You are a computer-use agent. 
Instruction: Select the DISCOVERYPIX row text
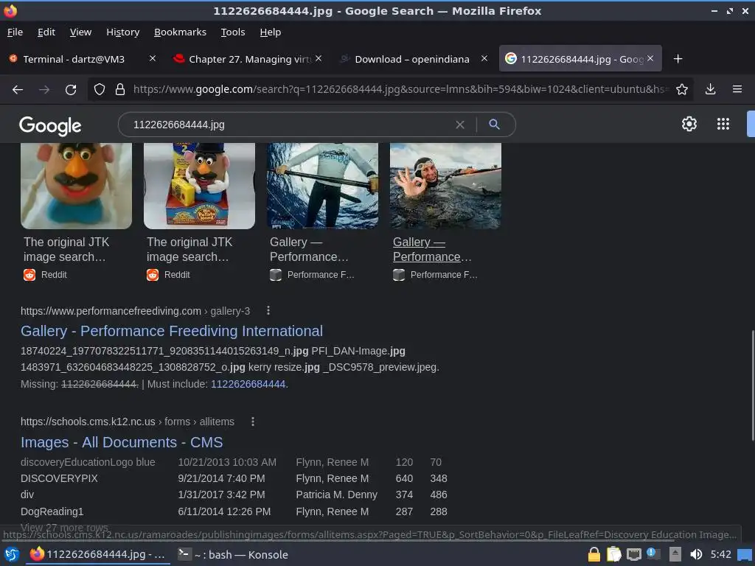(x=59, y=478)
